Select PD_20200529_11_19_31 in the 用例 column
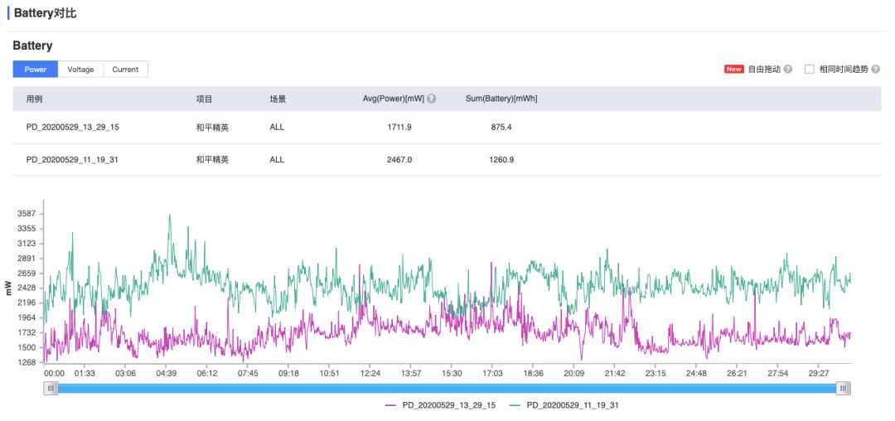This screenshot has width=895, height=421. coord(72,160)
